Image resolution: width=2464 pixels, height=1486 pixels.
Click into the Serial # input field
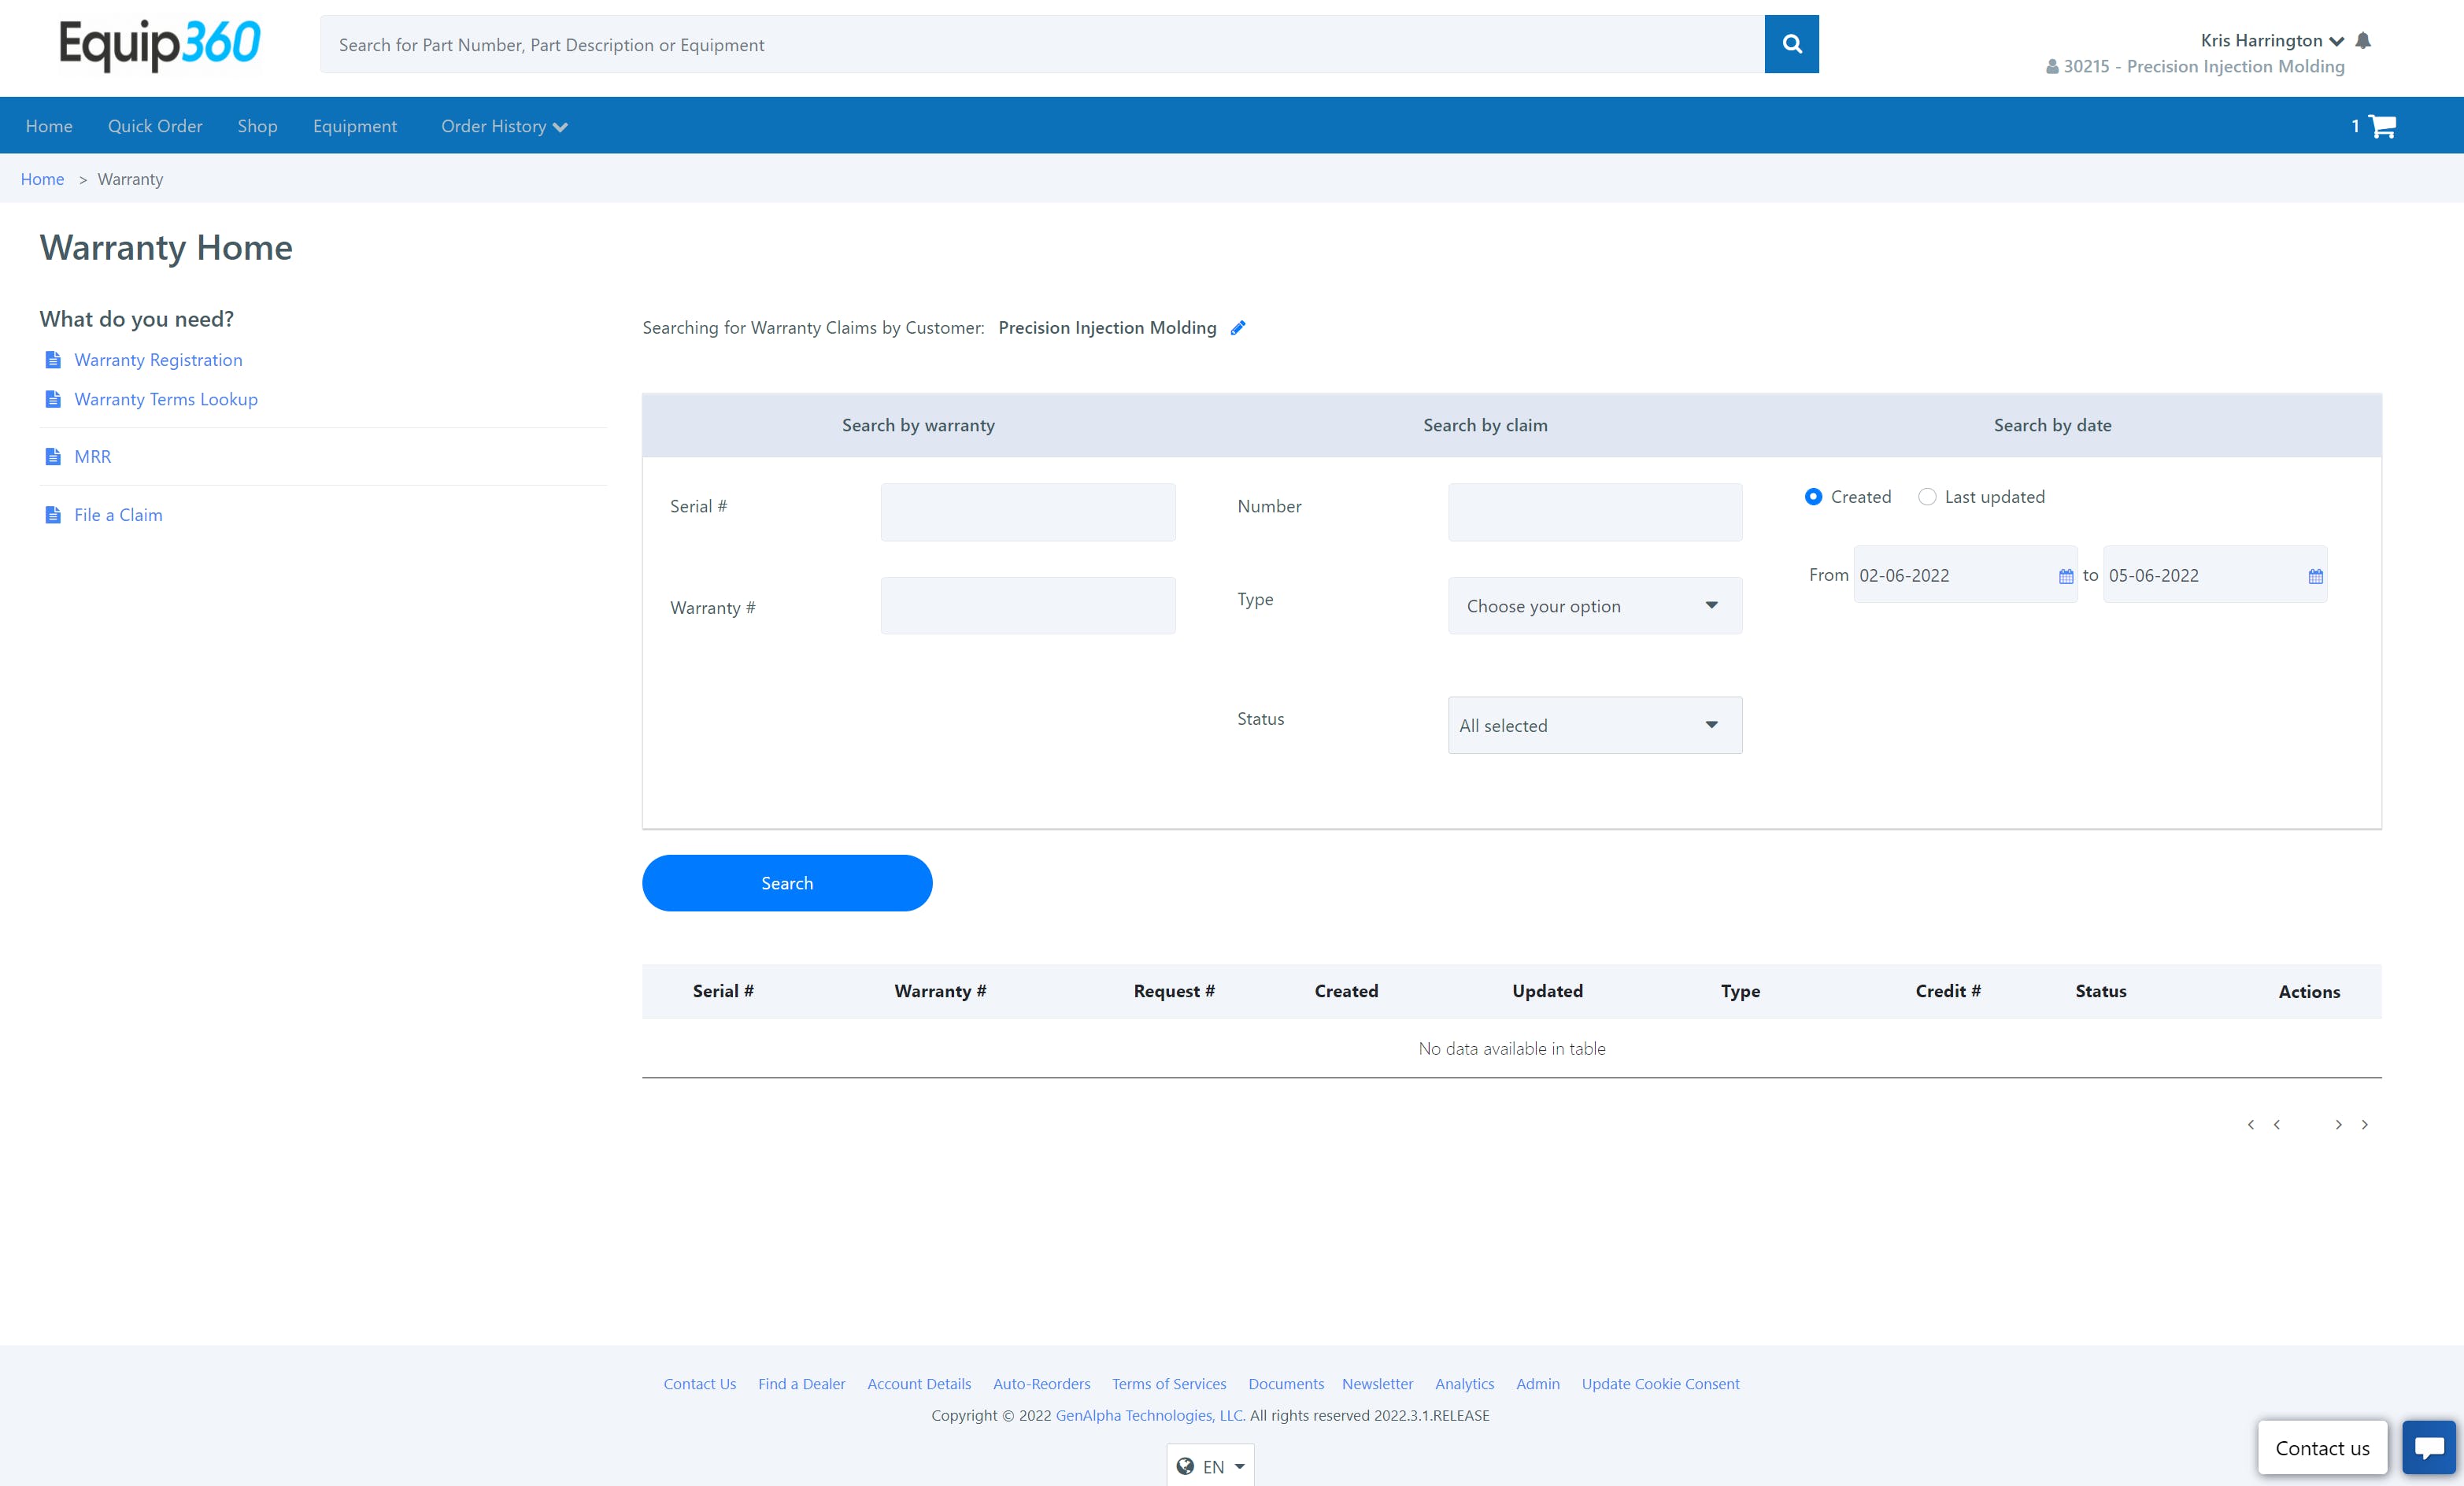(x=1027, y=512)
